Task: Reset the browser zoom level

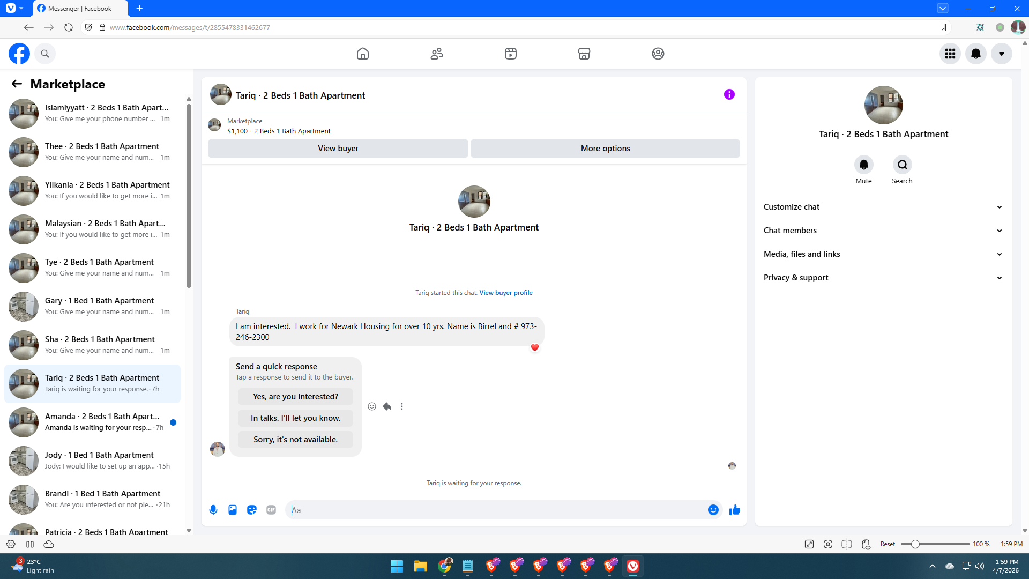Action: click(888, 544)
